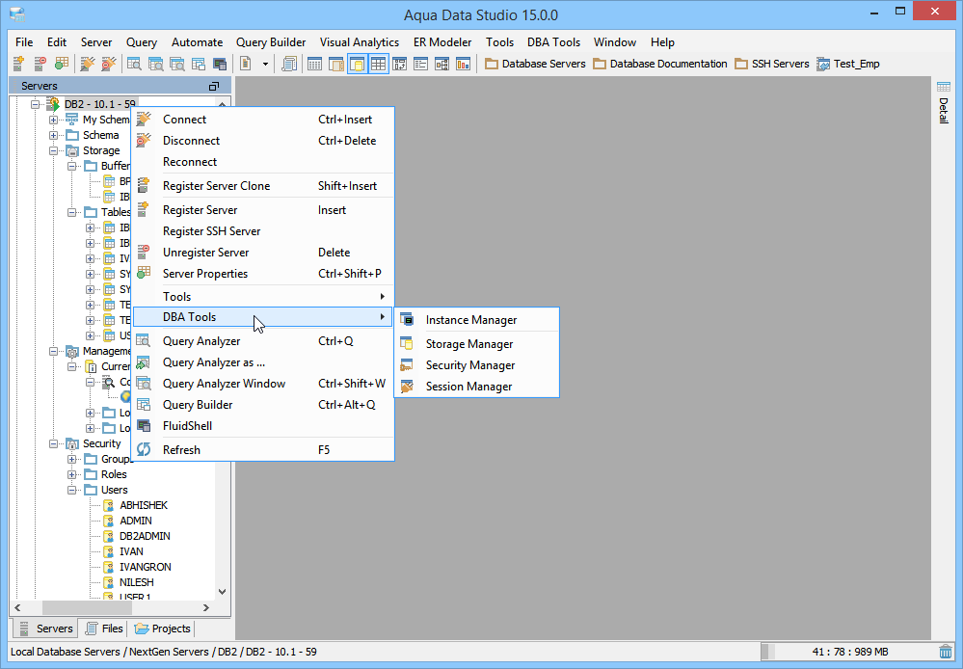The width and height of the screenshot is (963, 669).
Task: Open the Automate menu
Action: [198, 41]
